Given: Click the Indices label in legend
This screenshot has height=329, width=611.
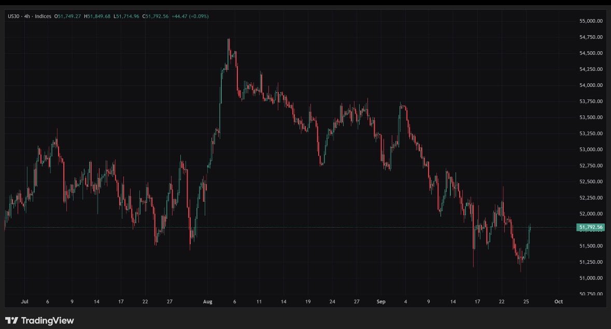Looking at the screenshot, I should pos(43,17).
